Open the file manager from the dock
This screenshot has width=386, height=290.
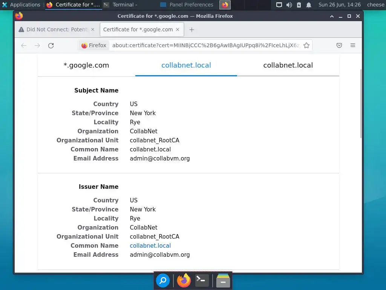point(223,281)
